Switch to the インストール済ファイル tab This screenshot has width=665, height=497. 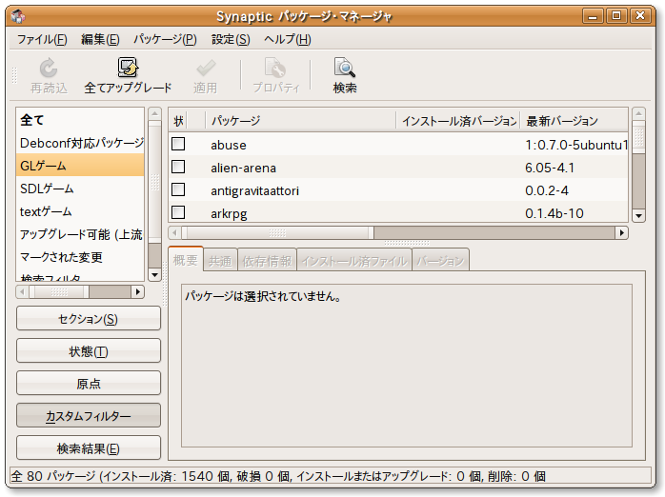coord(354,261)
